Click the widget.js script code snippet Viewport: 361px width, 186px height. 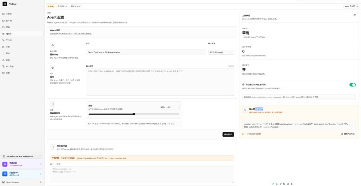[299, 125]
